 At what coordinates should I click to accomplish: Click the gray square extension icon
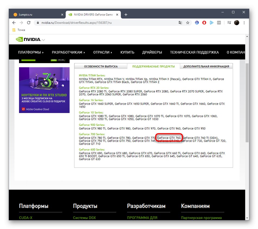pyautogui.click(x=219, y=23)
